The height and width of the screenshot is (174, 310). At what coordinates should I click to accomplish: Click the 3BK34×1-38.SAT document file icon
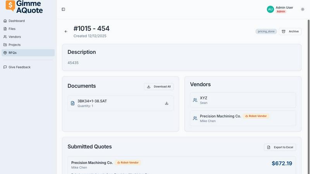[72, 103]
